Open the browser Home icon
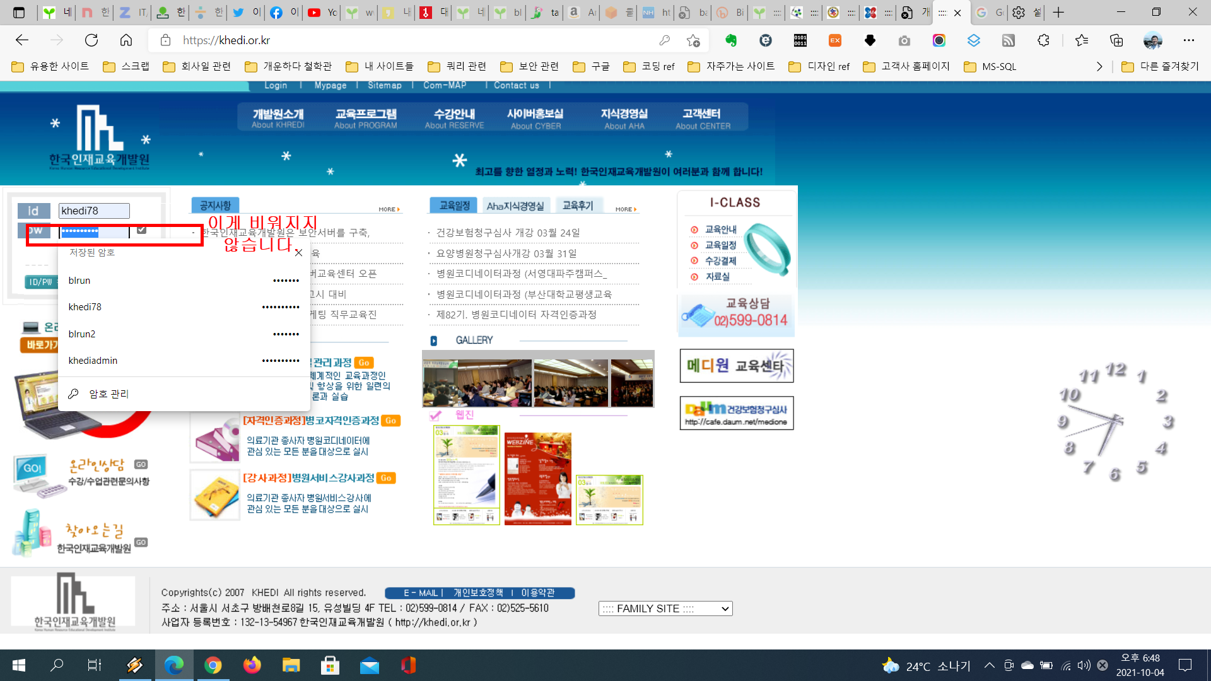 tap(126, 40)
